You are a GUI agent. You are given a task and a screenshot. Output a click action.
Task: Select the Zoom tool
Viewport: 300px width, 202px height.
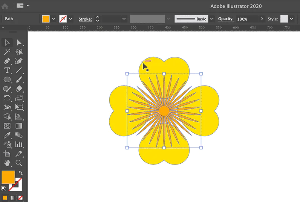19,163
